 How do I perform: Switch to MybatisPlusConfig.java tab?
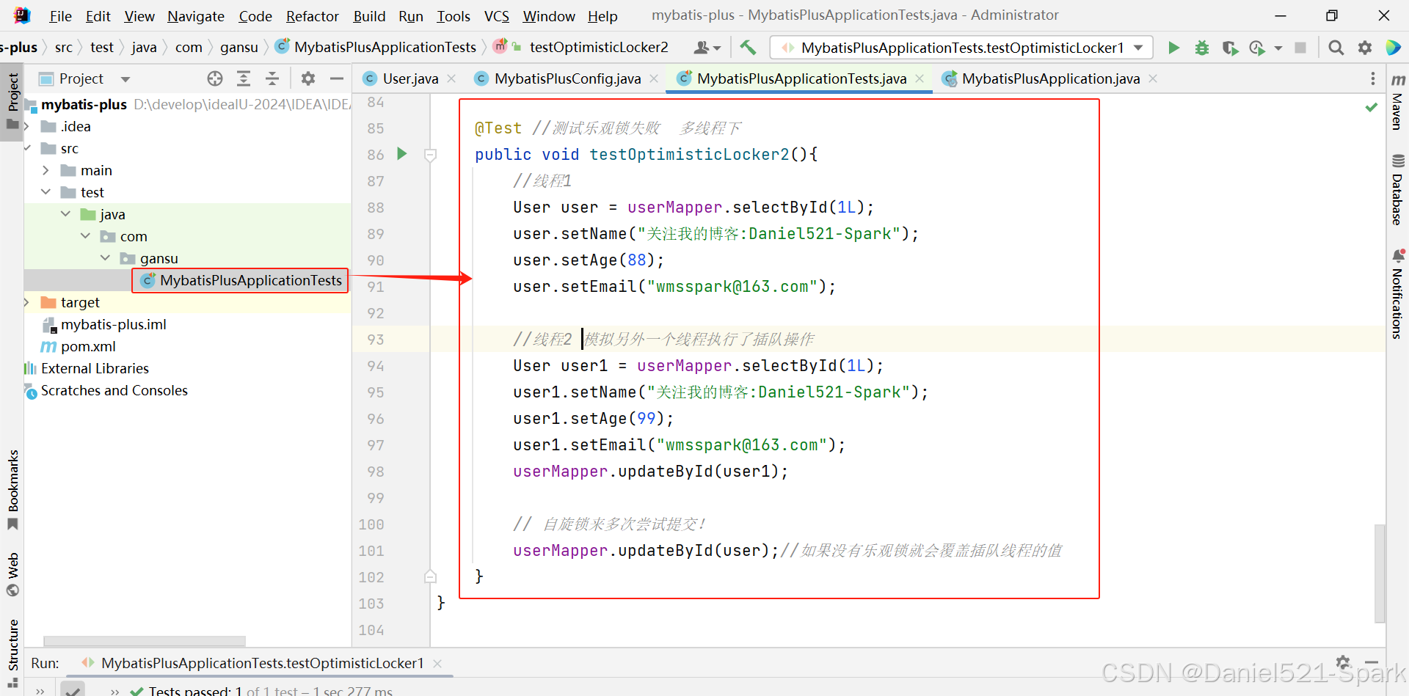567,78
